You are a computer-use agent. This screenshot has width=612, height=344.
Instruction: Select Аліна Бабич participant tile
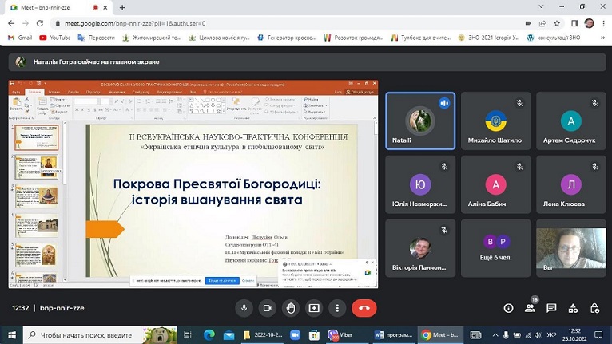click(x=495, y=184)
